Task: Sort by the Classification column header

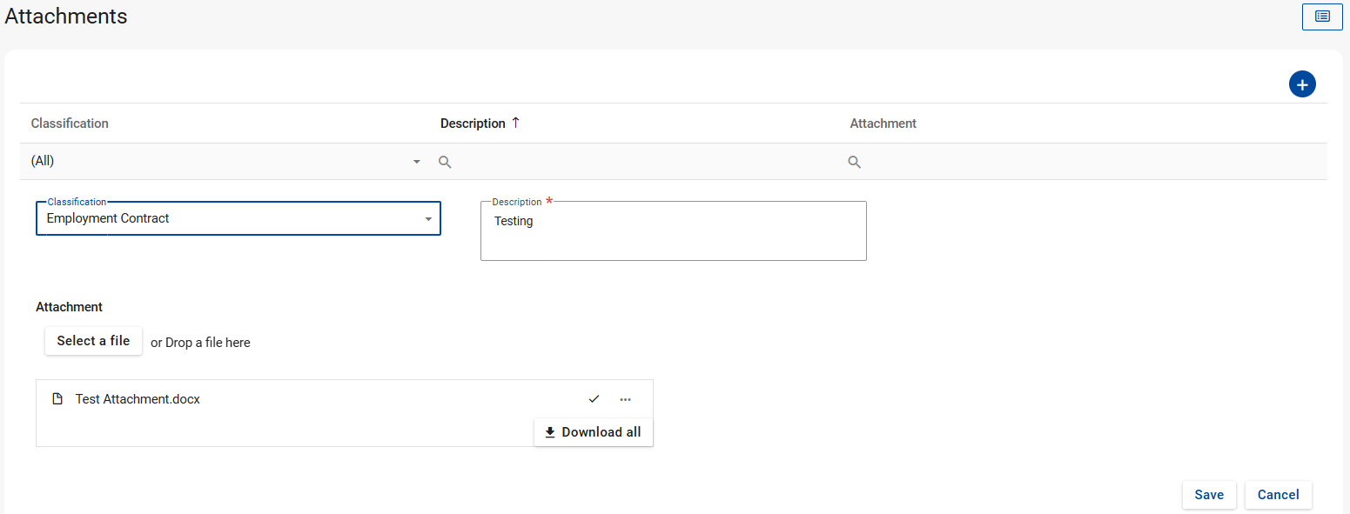Action: pyautogui.click(x=70, y=123)
